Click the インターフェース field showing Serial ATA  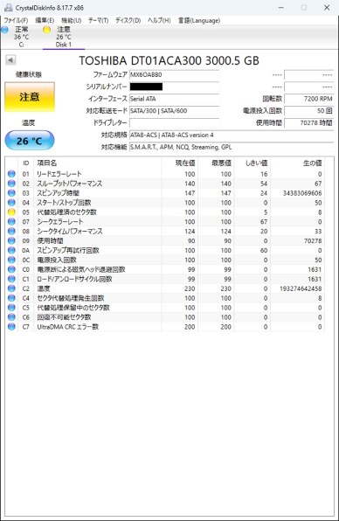click(175, 99)
